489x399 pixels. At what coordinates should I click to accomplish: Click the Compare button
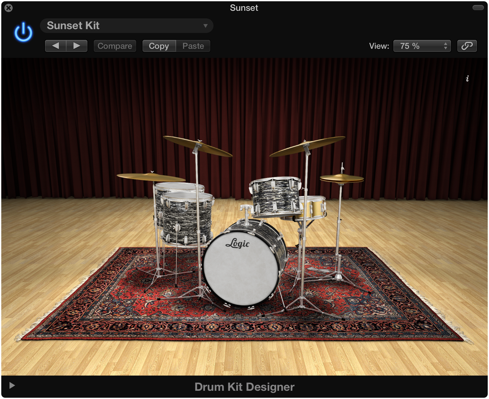pyautogui.click(x=115, y=46)
